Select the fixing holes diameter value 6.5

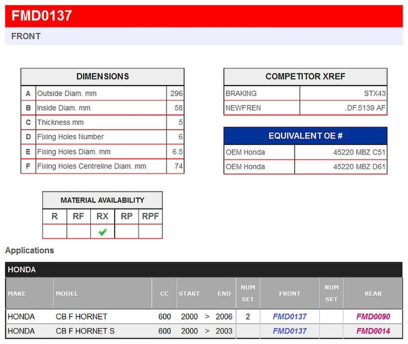[178, 152]
